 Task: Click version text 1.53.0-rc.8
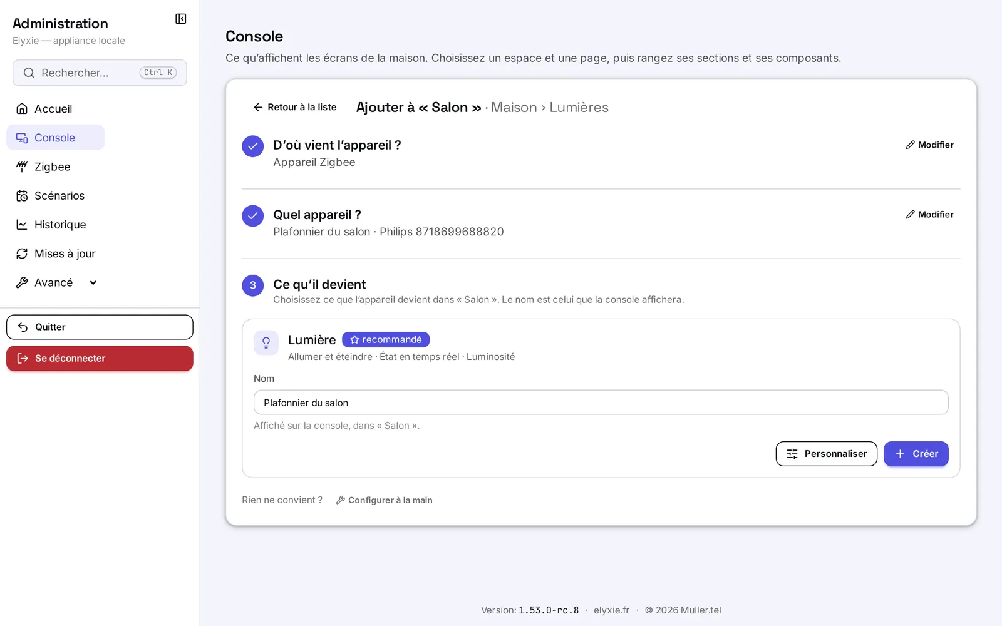549,610
